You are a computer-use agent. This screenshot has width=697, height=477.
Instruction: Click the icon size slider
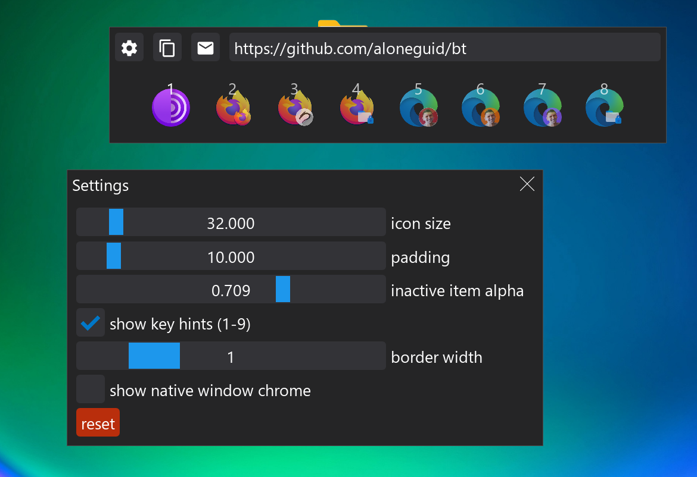[231, 222]
